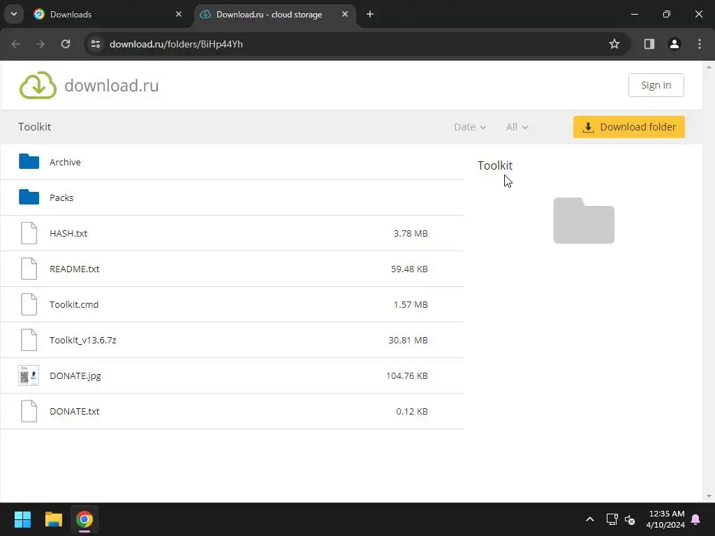Open the tab search dropdown arrow
The image size is (715, 536).
point(14,14)
